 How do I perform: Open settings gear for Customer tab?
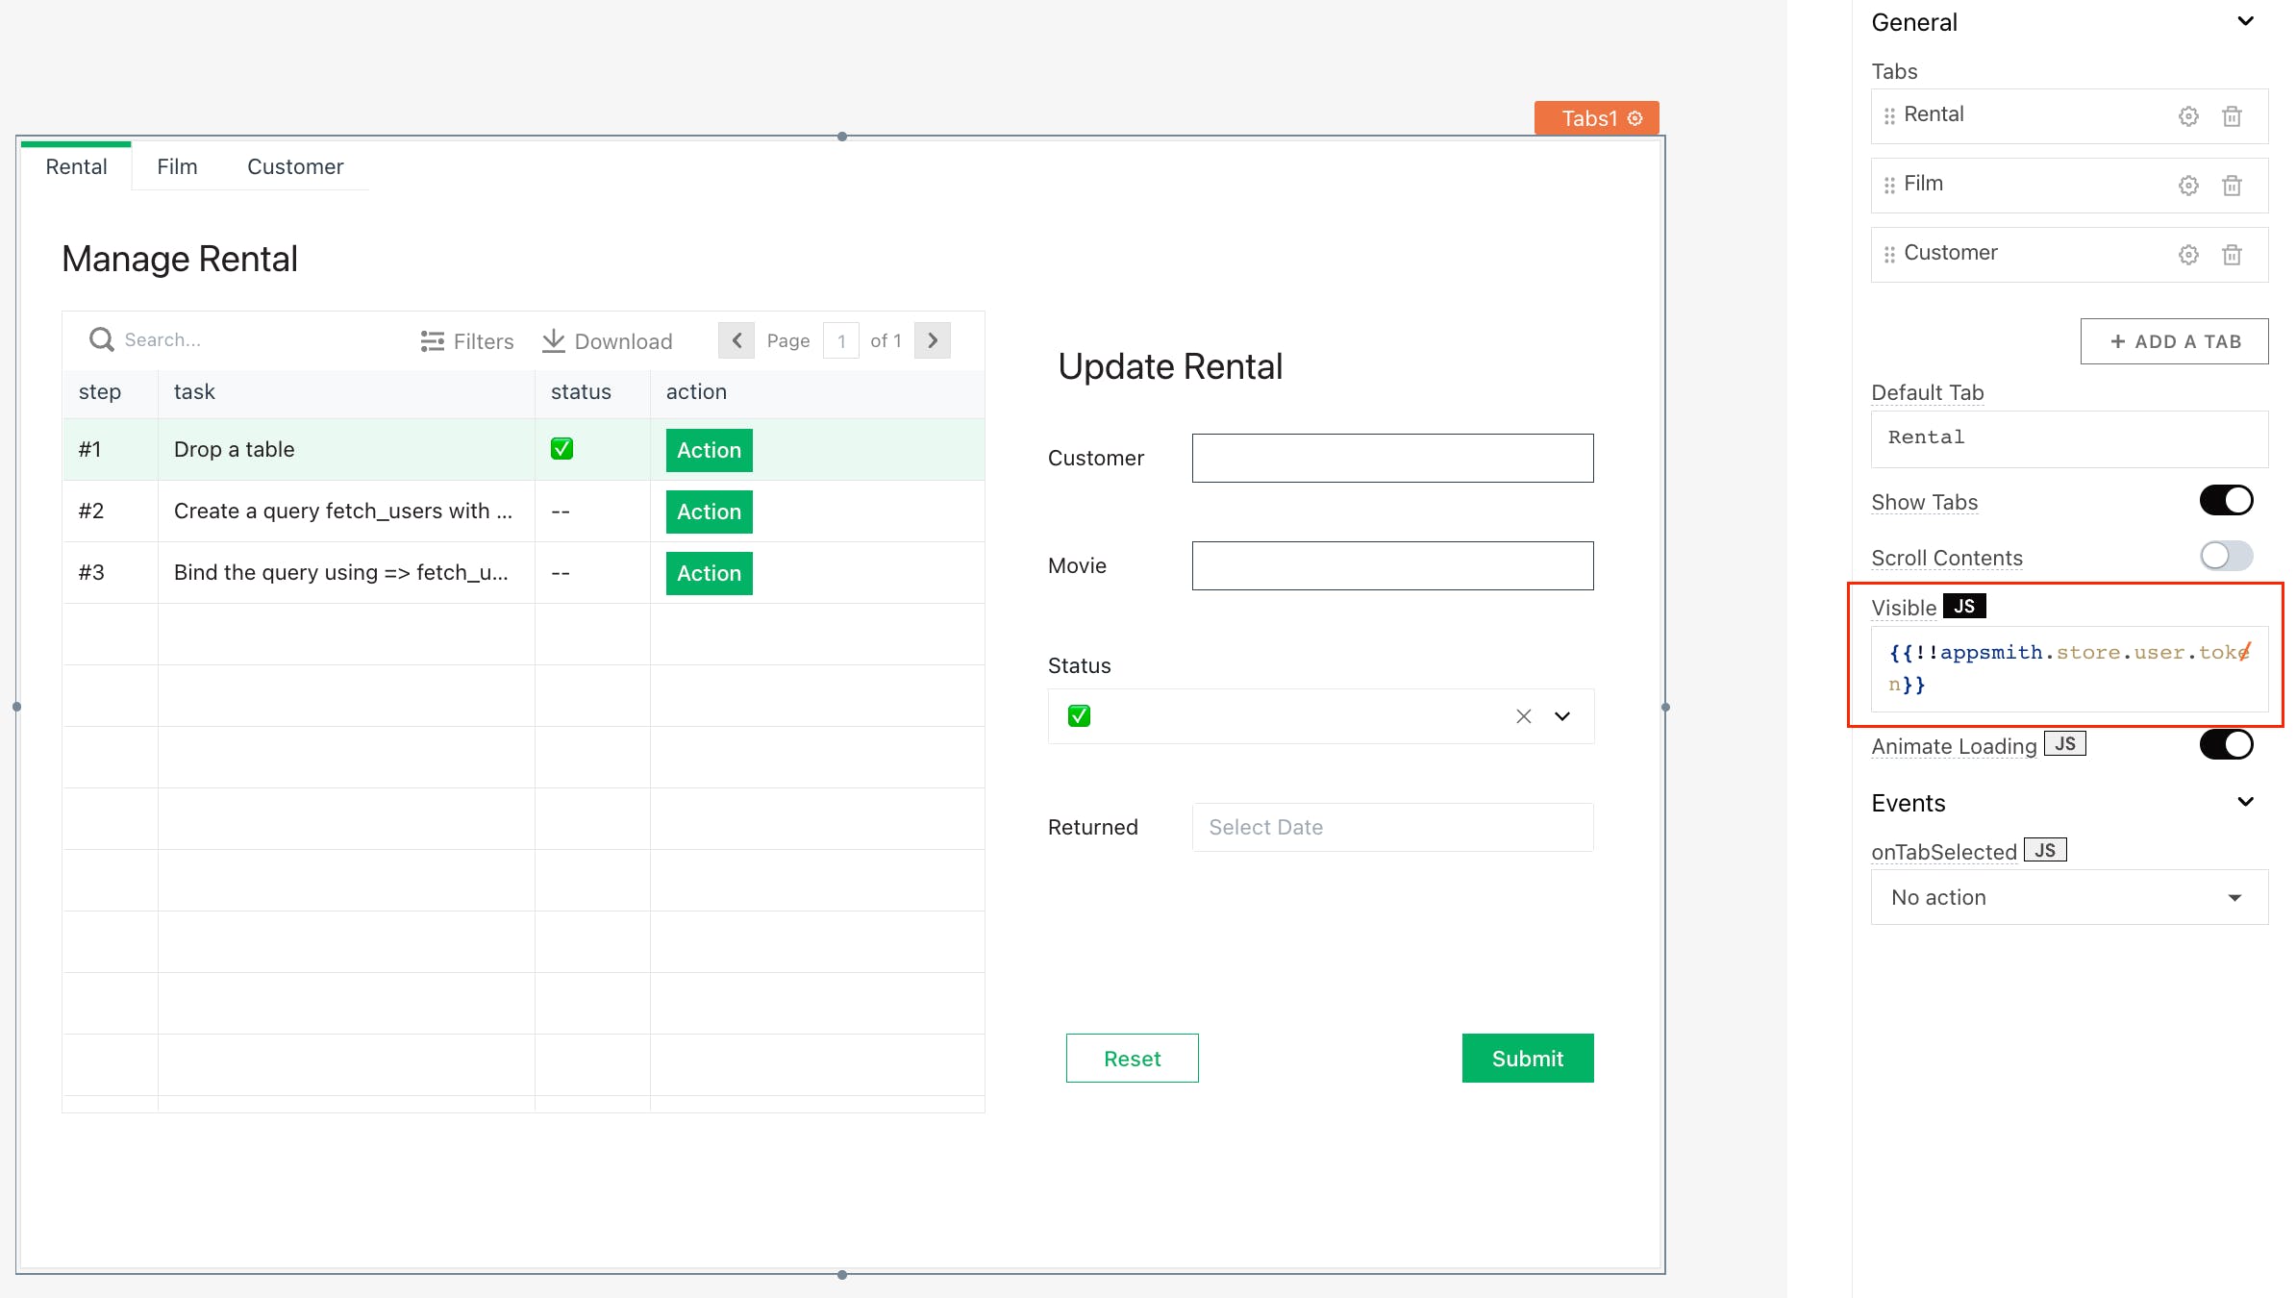[2188, 255]
